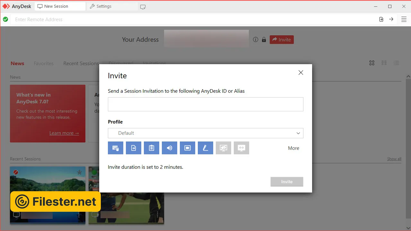Expand More permission options
411x231 pixels.
293,148
